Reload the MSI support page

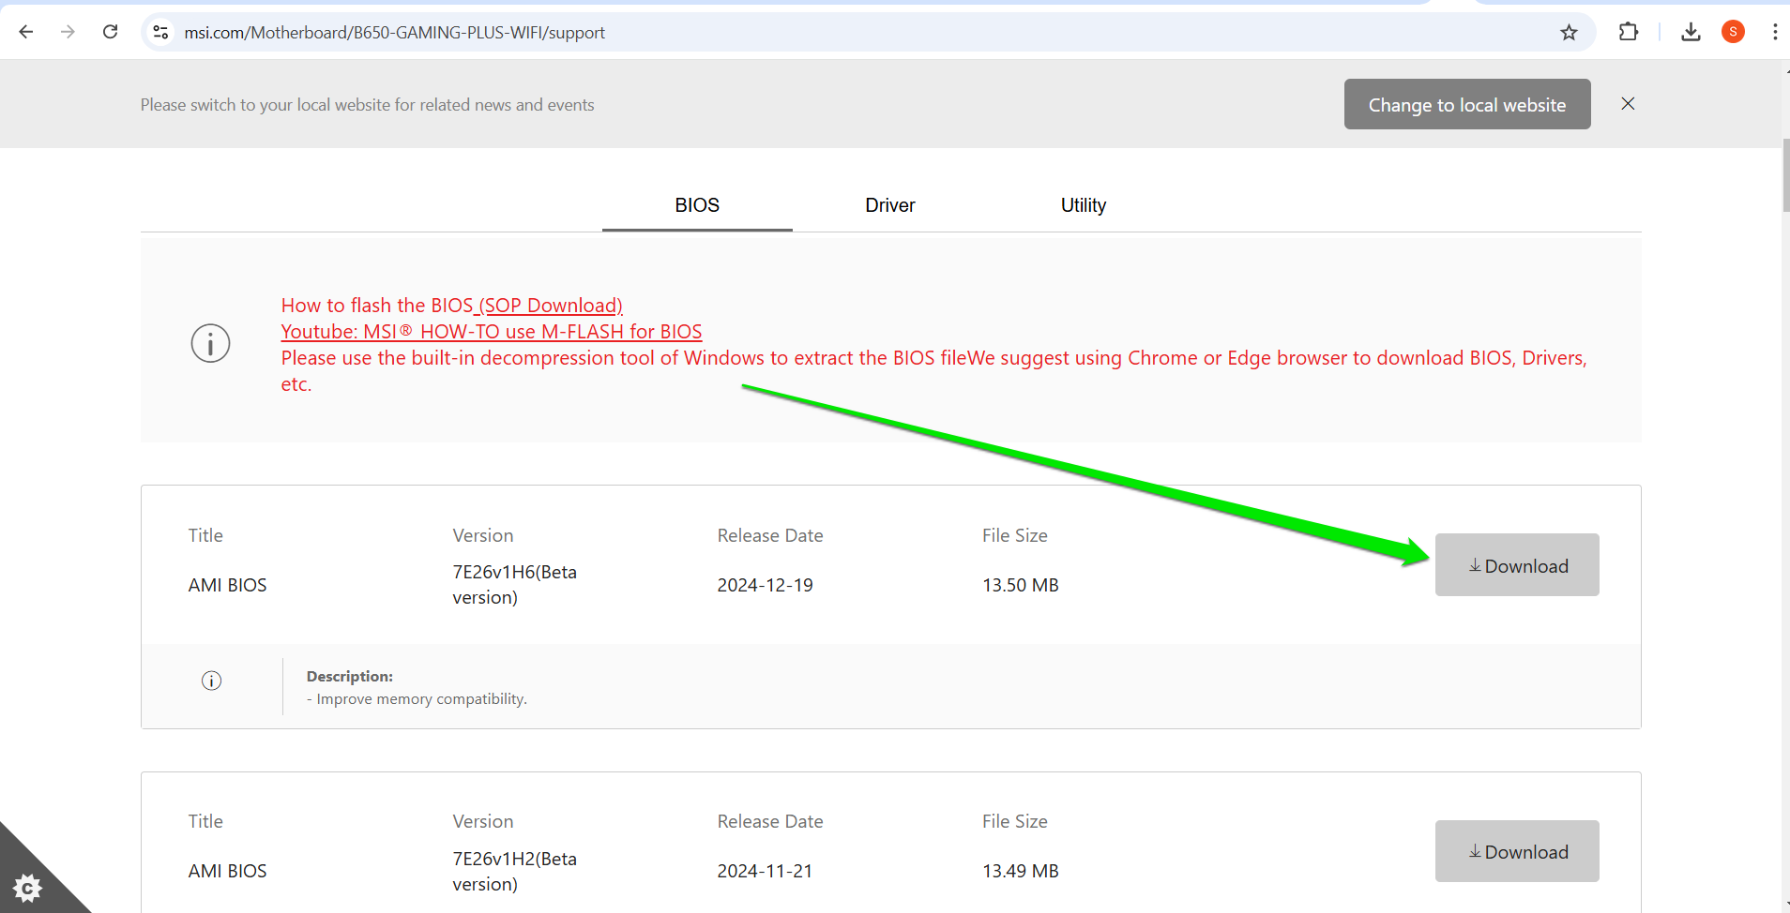click(x=110, y=32)
